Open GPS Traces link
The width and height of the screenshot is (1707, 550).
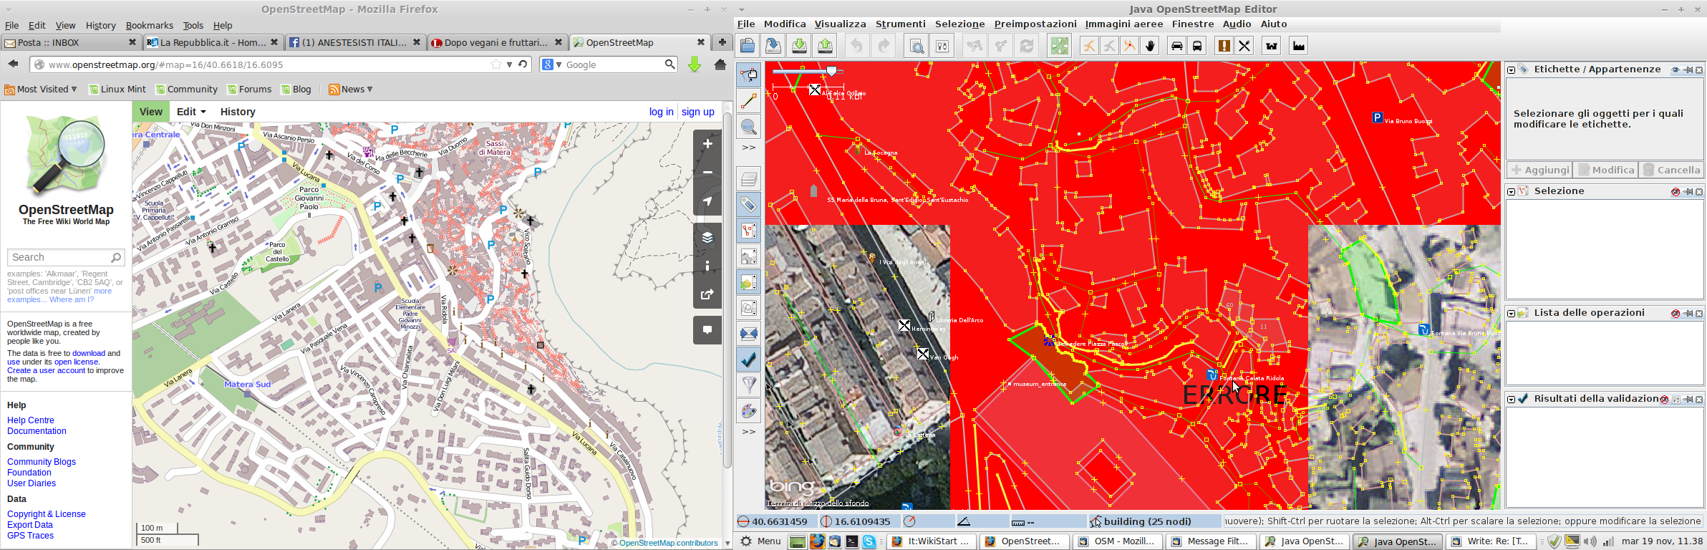click(30, 536)
